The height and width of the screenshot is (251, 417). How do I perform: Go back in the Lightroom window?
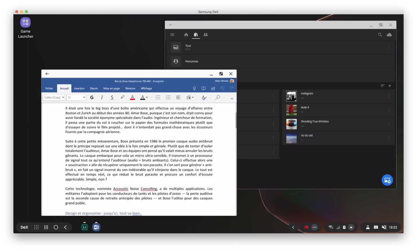pos(171,25)
